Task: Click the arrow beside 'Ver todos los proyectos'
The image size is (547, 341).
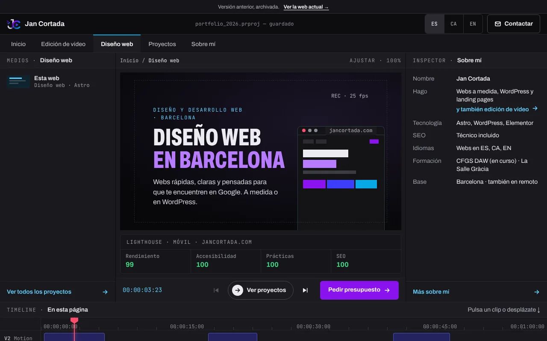Action: [105, 292]
